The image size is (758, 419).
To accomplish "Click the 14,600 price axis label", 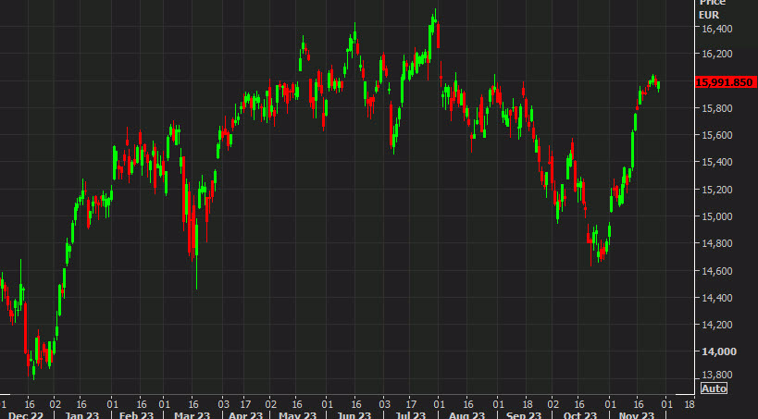I will tap(717, 271).
